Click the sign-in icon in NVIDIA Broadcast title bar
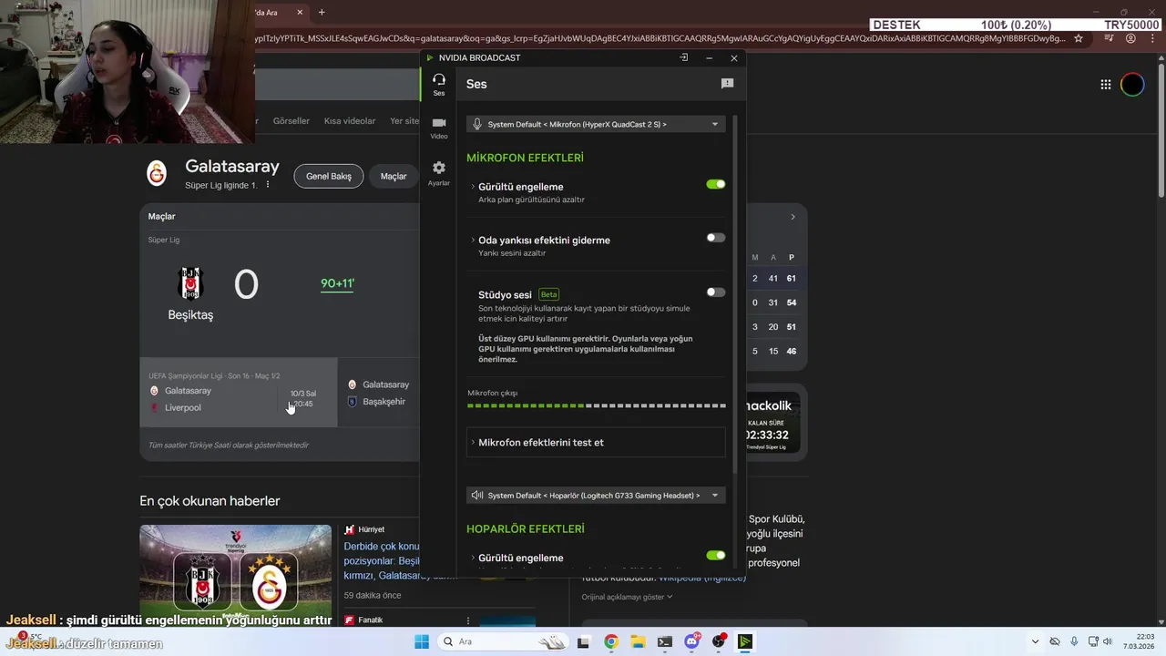 [684, 57]
